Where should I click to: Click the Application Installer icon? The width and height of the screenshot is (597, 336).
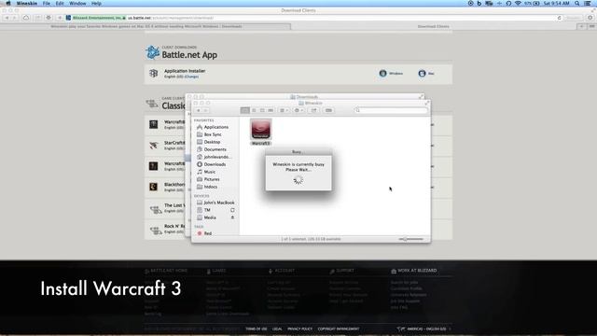tap(153, 73)
